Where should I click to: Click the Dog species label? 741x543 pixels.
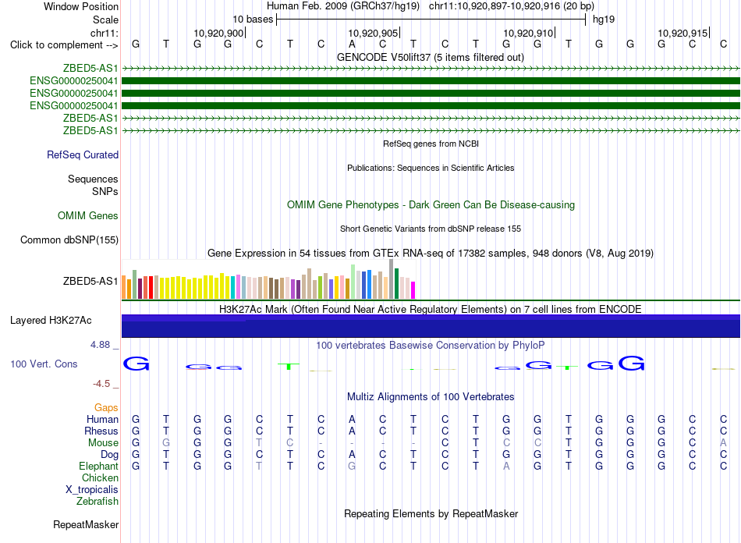109,455
